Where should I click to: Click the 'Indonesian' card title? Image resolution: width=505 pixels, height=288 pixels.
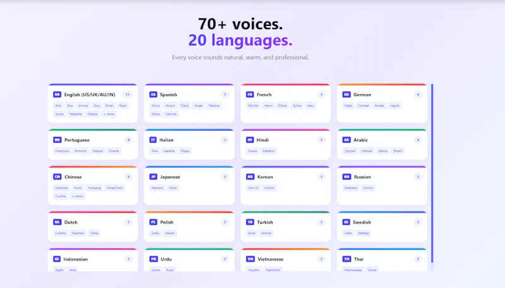coord(75,259)
